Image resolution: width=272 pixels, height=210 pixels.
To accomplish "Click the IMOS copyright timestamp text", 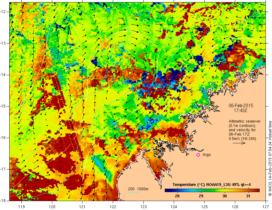I will click(270, 158).
